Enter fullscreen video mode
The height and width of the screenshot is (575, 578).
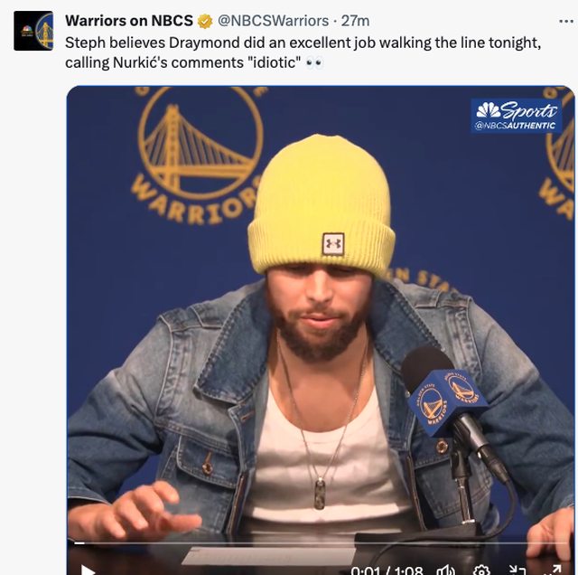click(552, 569)
